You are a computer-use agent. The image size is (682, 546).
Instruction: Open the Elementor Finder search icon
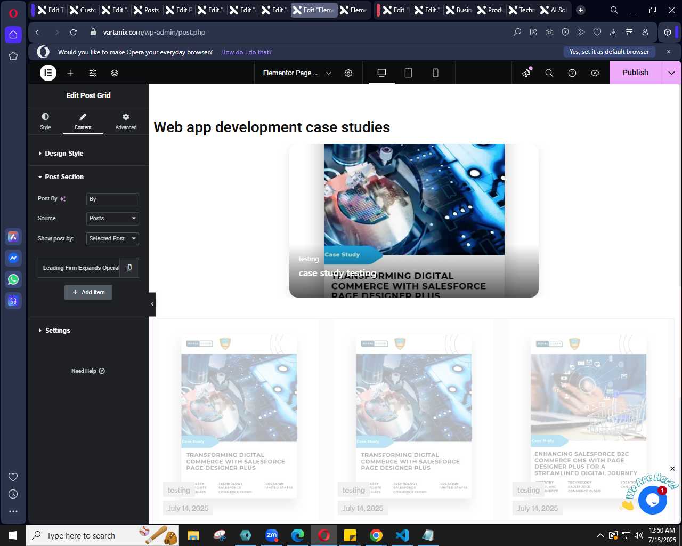[549, 73]
